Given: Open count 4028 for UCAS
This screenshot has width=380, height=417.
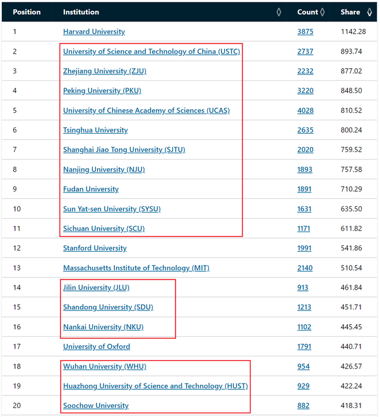Looking at the screenshot, I should click(305, 110).
